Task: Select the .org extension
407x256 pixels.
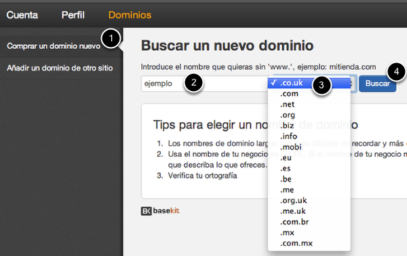Action: coord(309,115)
